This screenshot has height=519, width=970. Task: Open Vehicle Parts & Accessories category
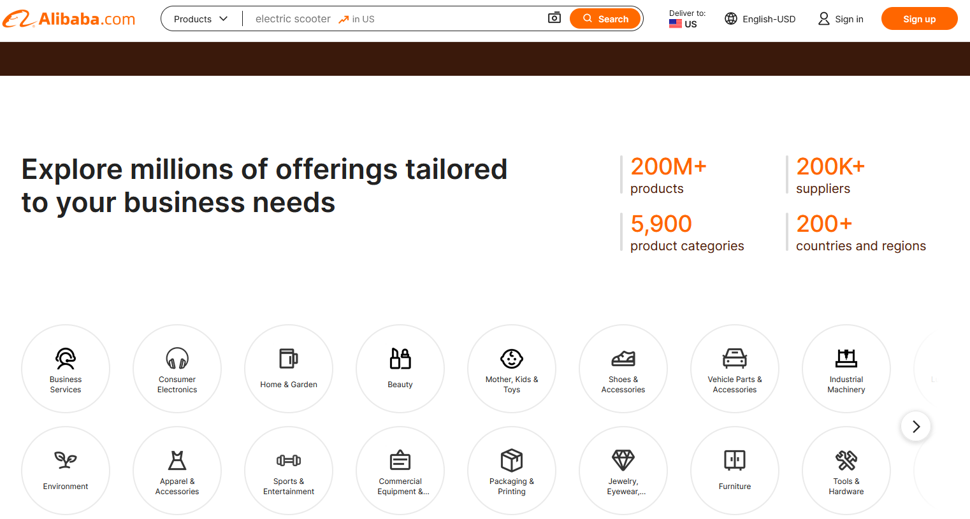[x=735, y=369]
